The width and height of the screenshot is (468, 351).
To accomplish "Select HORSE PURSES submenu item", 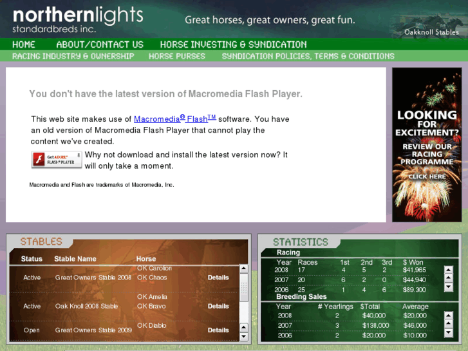I will (x=177, y=56).
